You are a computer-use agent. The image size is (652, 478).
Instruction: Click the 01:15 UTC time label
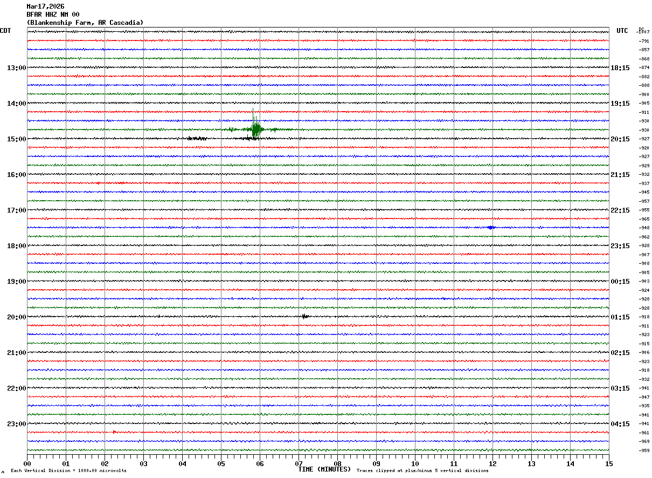click(620, 317)
